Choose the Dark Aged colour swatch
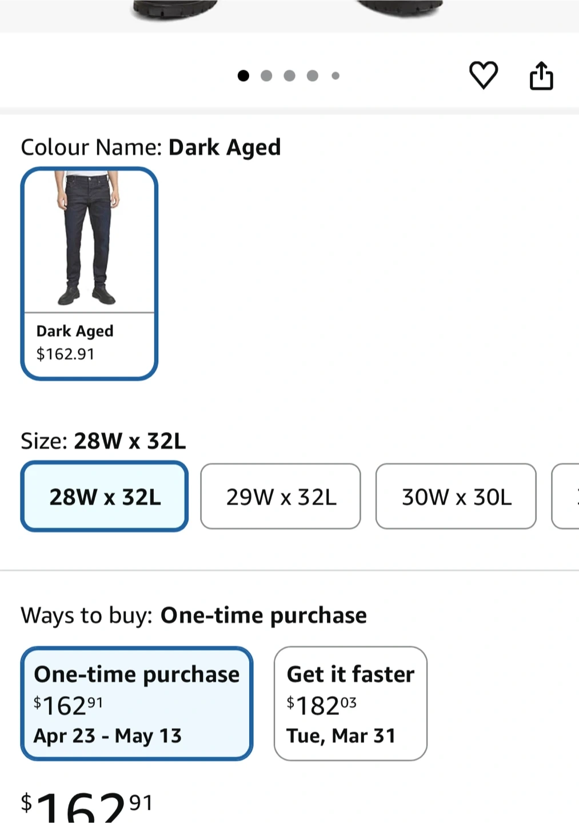The height and width of the screenshot is (823, 579). tap(89, 273)
